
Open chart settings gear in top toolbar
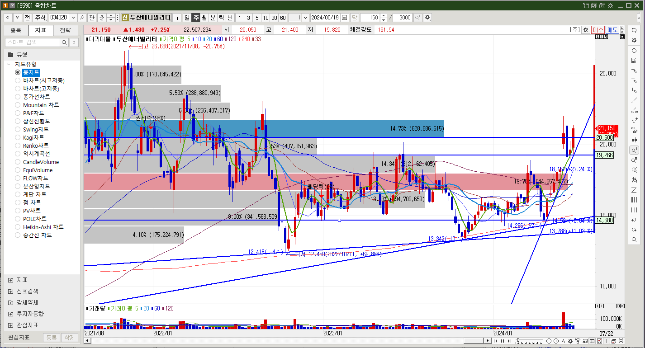pos(427,17)
